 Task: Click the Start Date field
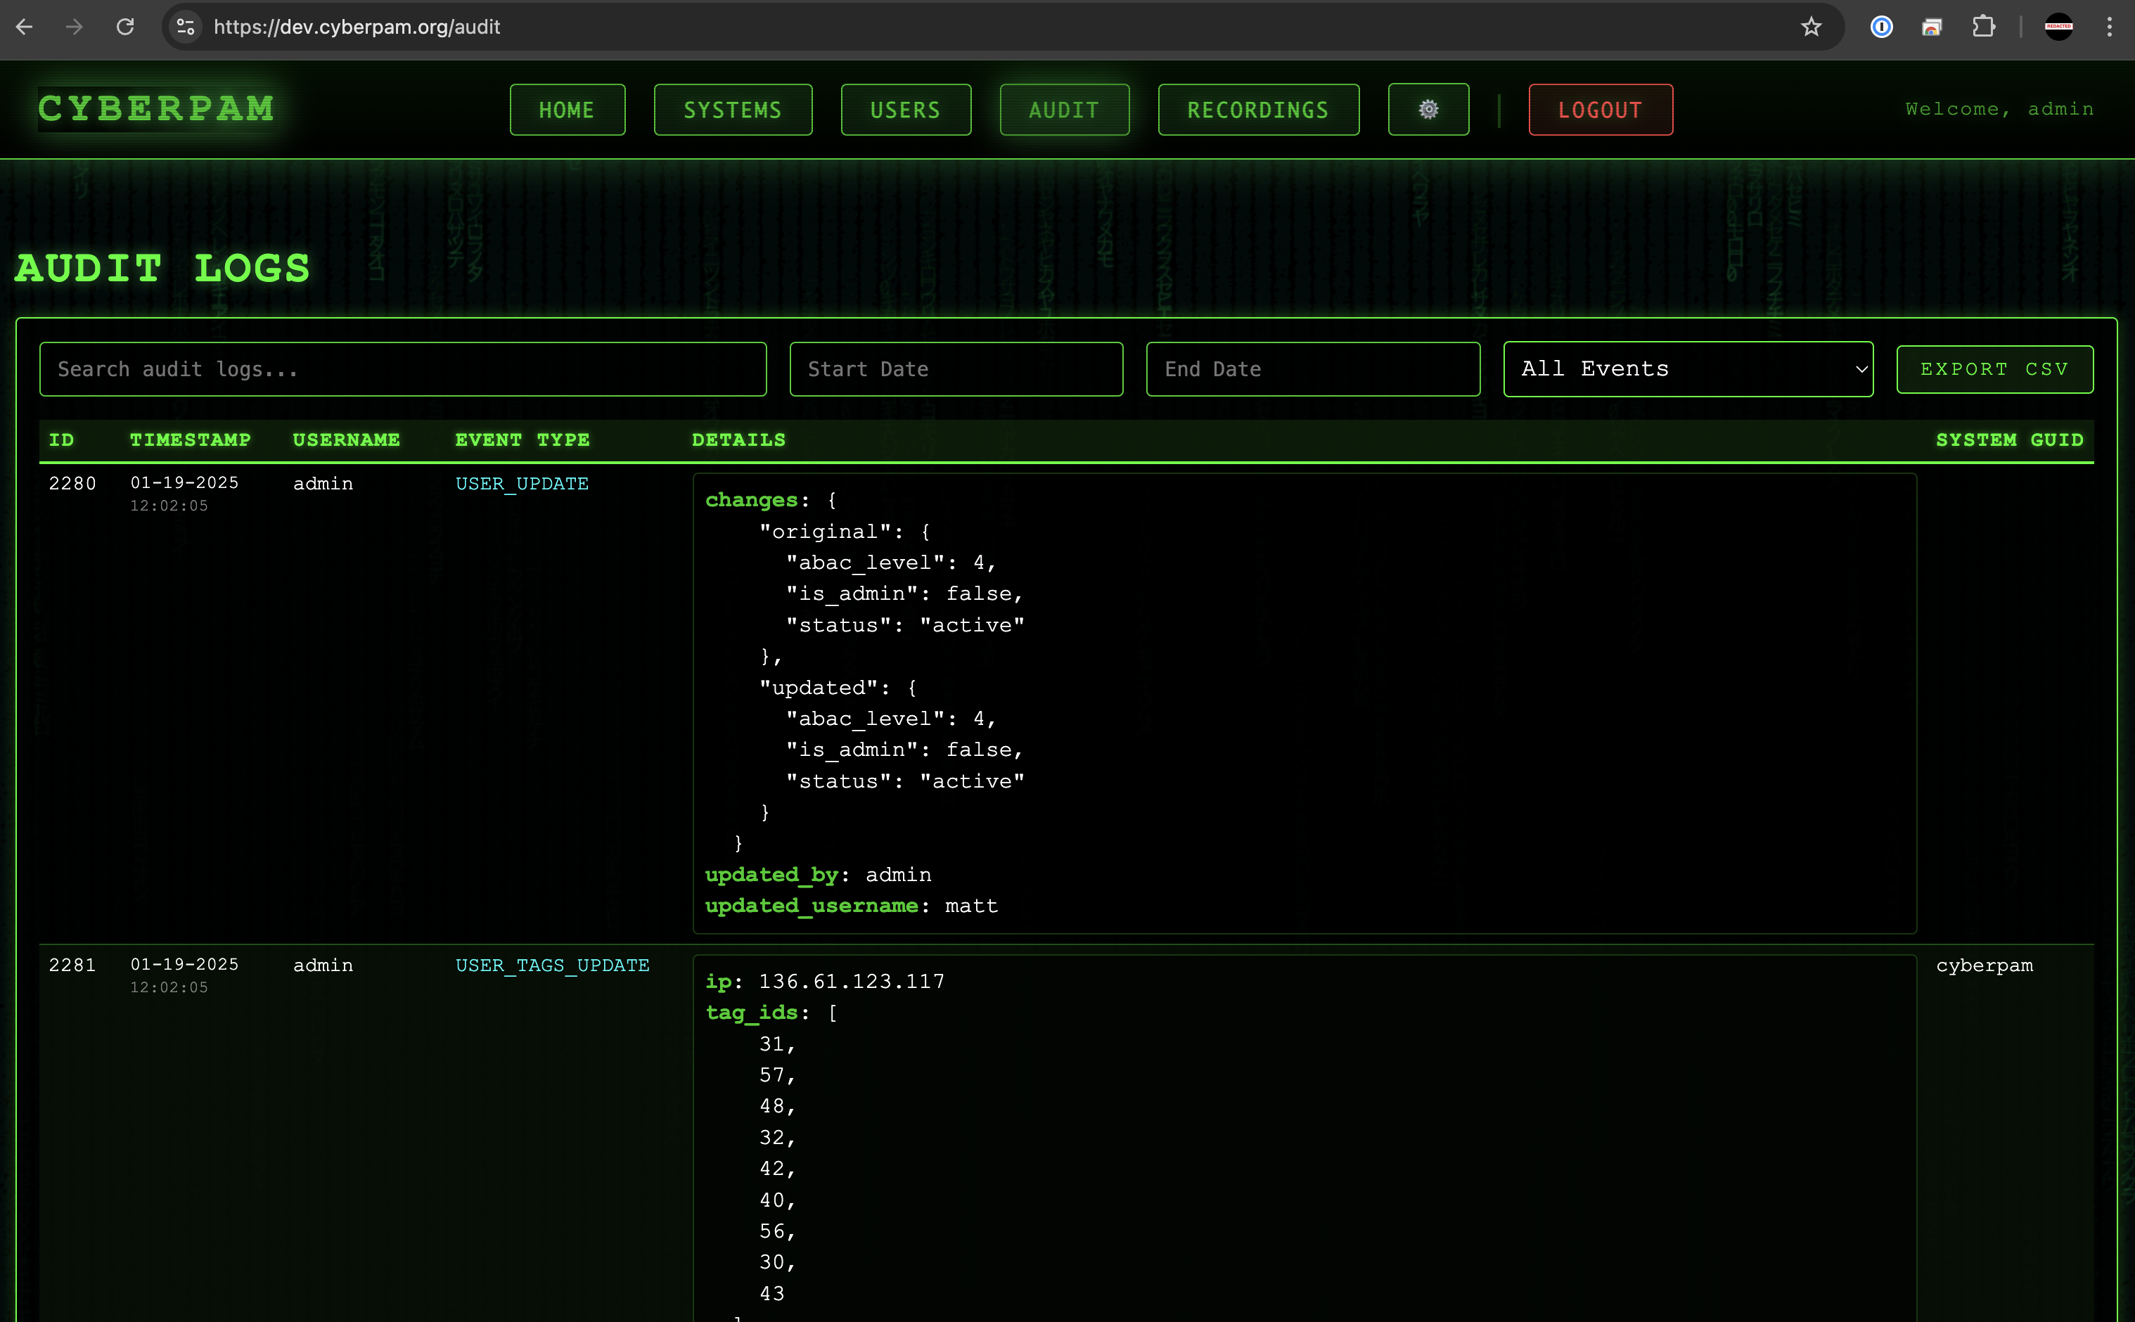[x=955, y=368]
